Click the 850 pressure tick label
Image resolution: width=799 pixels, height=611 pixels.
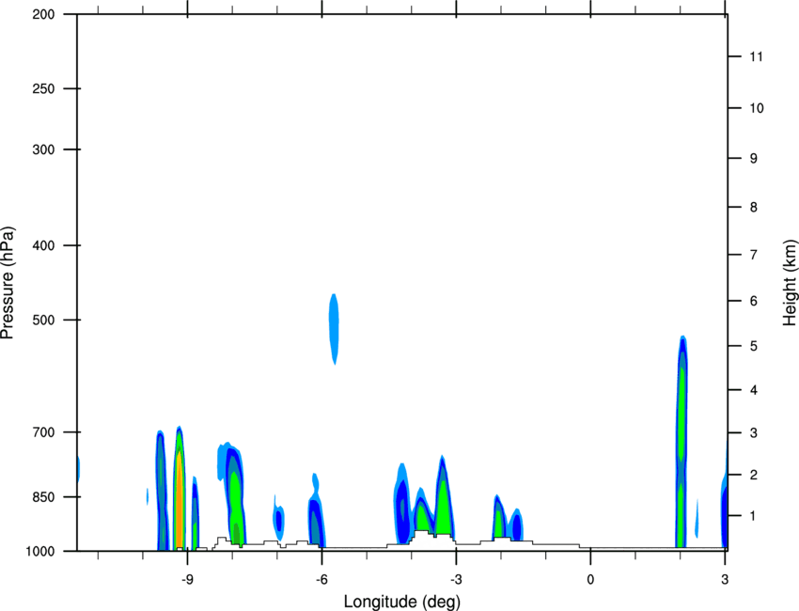43,497
